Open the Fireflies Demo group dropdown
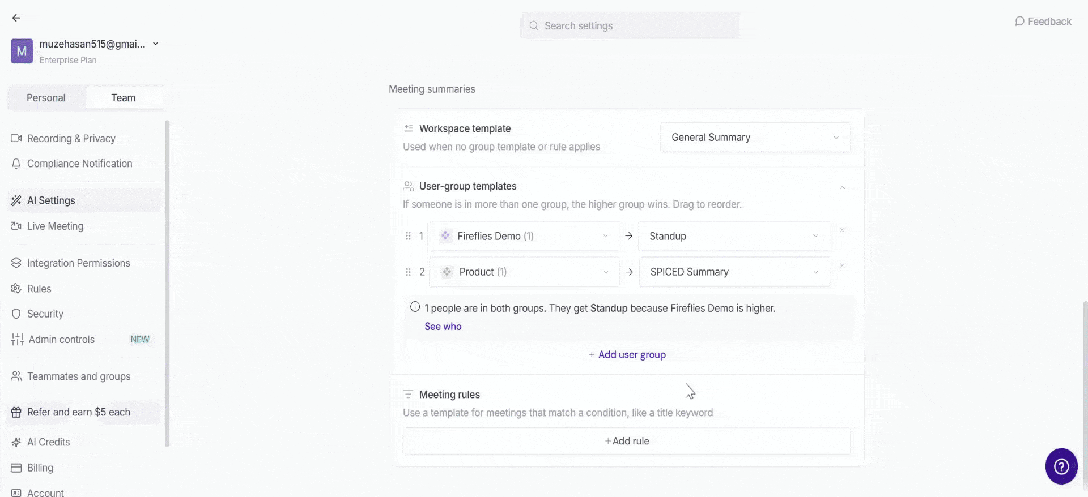The image size is (1088, 497). point(524,236)
